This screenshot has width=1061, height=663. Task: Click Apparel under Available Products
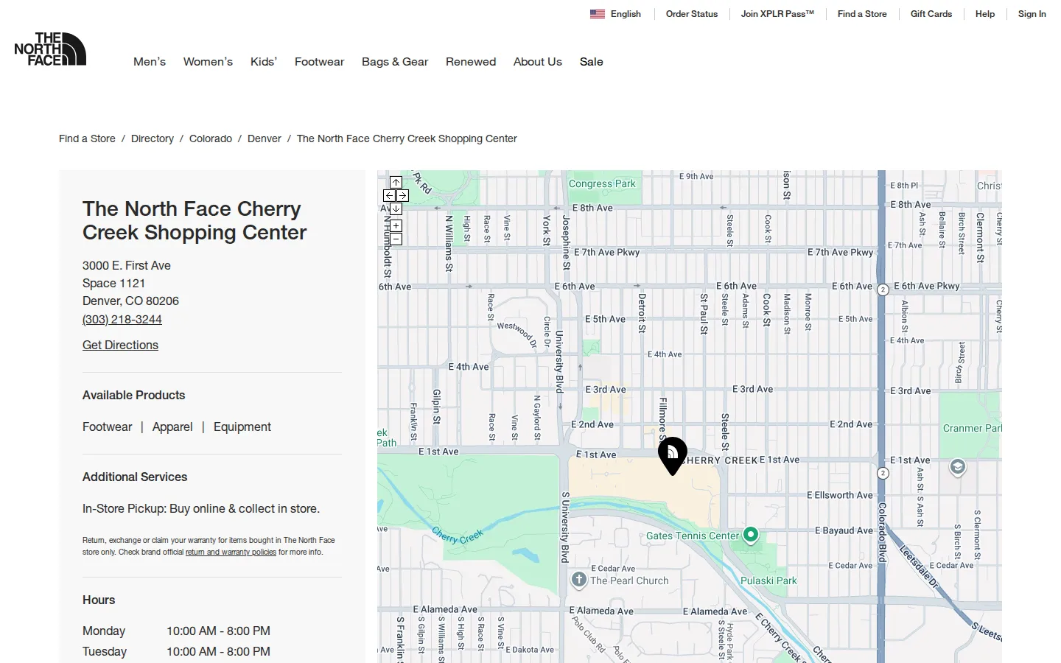172,427
